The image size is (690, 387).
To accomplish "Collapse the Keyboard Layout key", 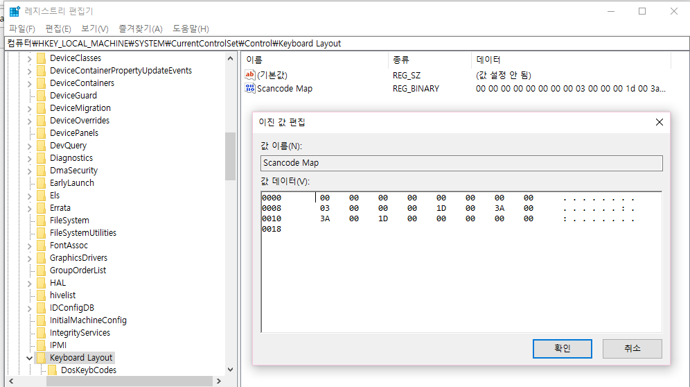I will pyautogui.click(x=30, y=358).
